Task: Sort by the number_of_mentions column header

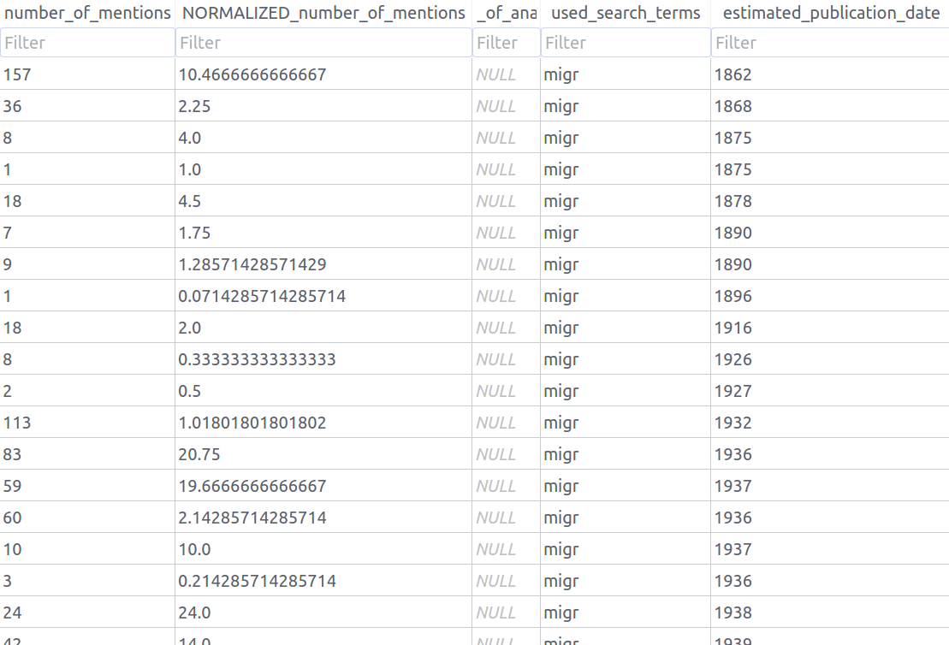Action: tap(87, 14)
